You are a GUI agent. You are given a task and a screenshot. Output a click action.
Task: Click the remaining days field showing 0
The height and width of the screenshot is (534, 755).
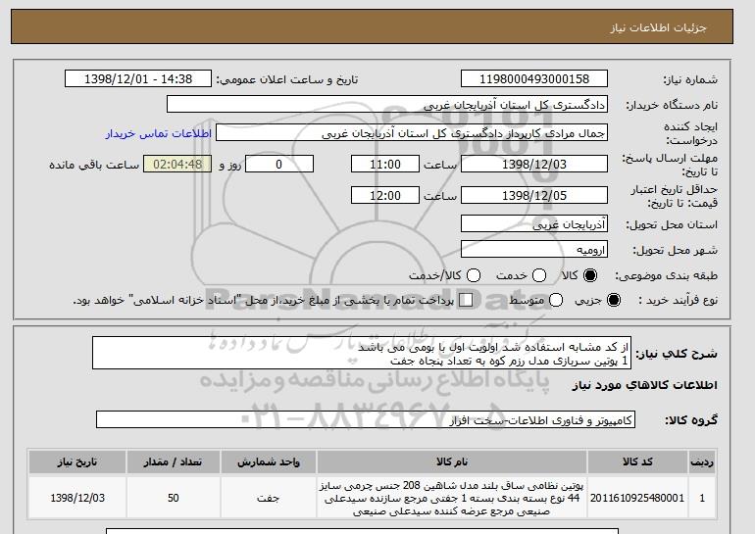(279, 164)
